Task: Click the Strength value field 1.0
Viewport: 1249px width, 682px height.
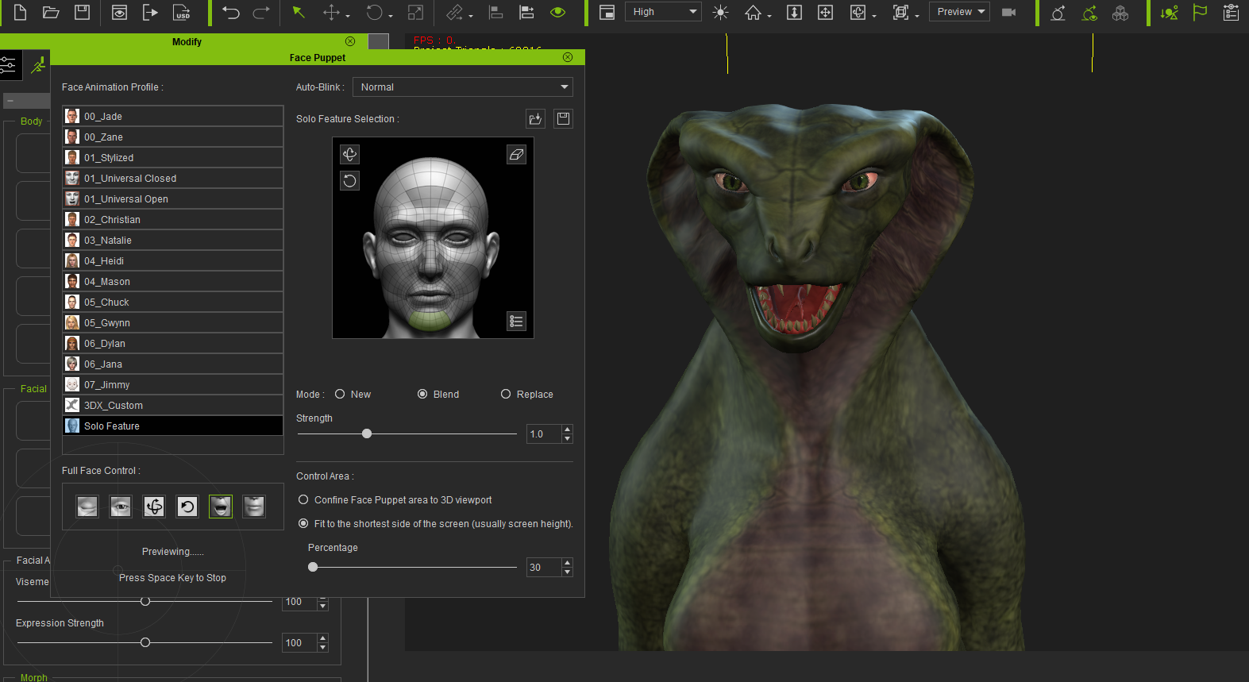Action: pos(544,434)
